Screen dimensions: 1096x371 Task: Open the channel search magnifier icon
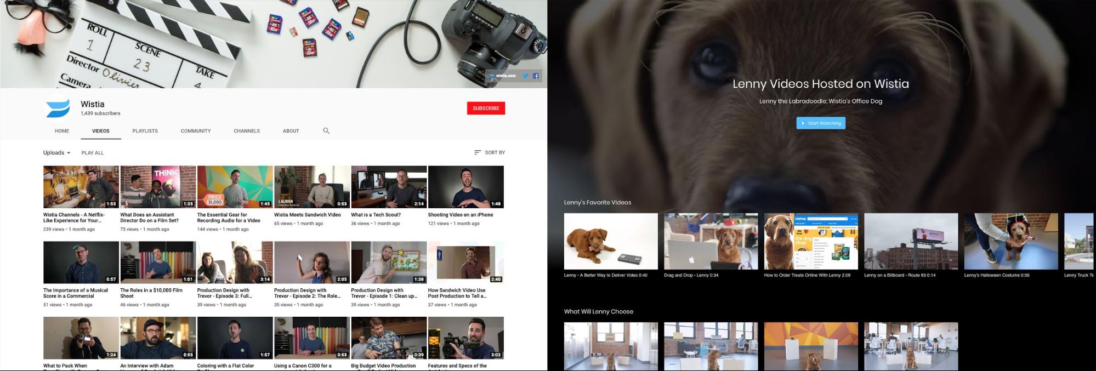pos(326,131)
